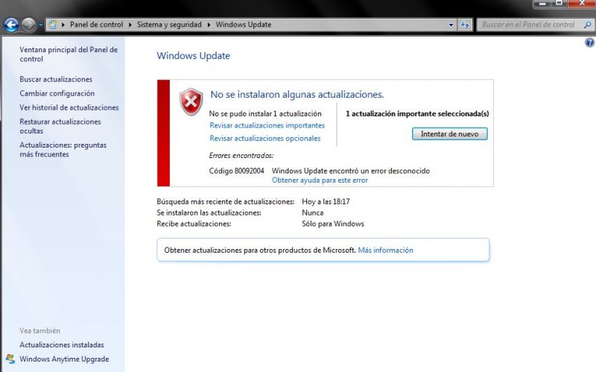The height and width of the screenshot is (372, 596).
Task: Close the window with the red X
Action: point(582,4)
